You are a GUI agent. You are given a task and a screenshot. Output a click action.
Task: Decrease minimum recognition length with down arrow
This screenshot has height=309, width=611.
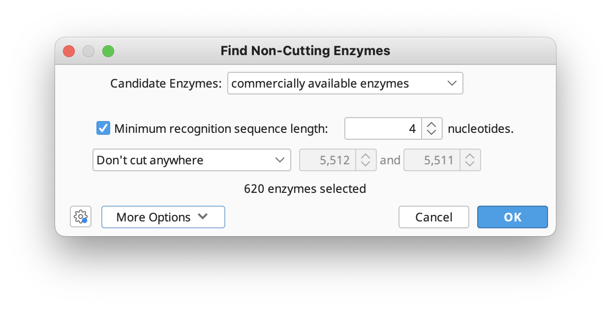point(431,134)
